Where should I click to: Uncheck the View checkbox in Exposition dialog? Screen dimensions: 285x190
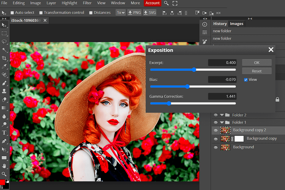246,80
